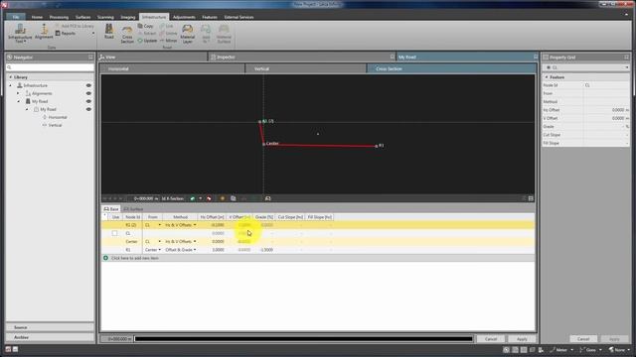Click the Road ribbon icon
Screen dimensions: 636x357
(x=109, y=31)
